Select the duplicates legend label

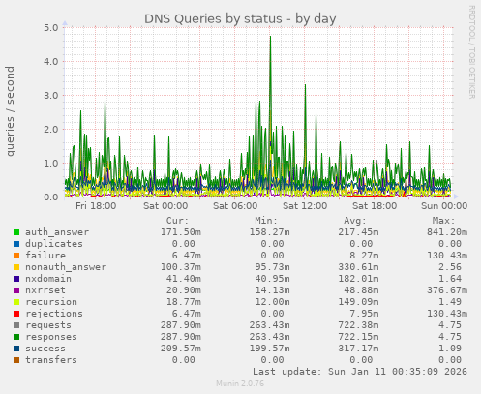click(54, 244)
